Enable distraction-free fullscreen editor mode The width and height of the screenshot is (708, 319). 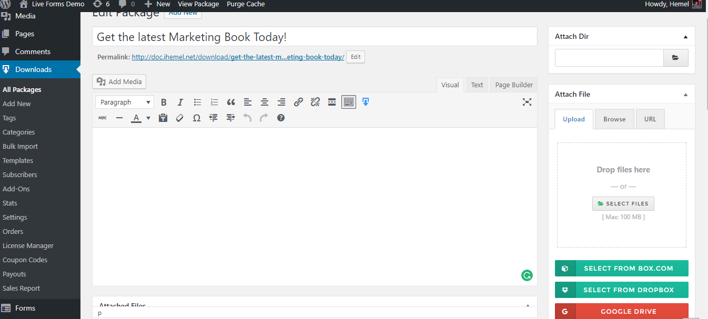tap(527, 102)
